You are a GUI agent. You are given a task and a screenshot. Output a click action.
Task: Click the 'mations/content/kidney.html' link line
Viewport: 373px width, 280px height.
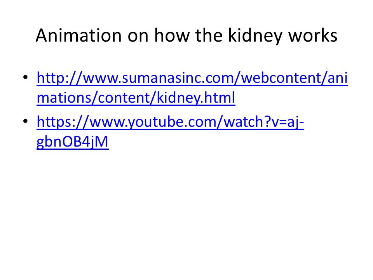(x=136, y=98)
